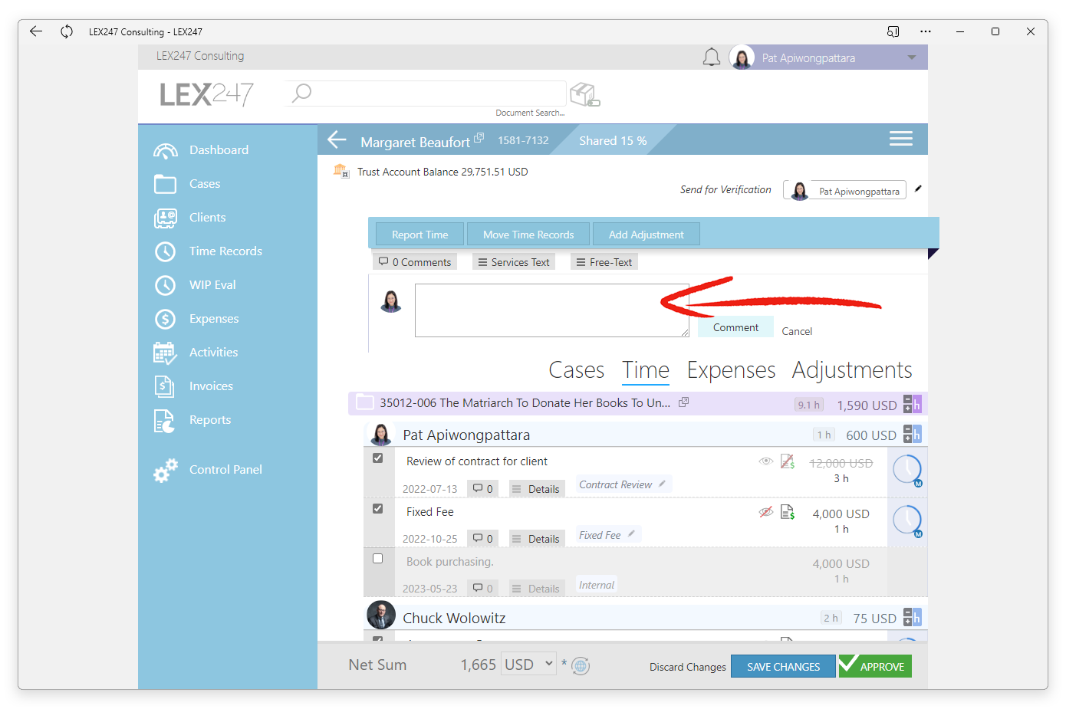
Task: Click the currency exchange globe icon
Action: click(581, 666)
